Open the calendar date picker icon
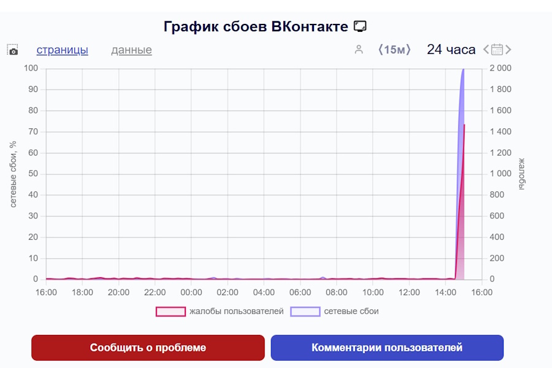This screenshot has width=552, height=368. (497, 50)
